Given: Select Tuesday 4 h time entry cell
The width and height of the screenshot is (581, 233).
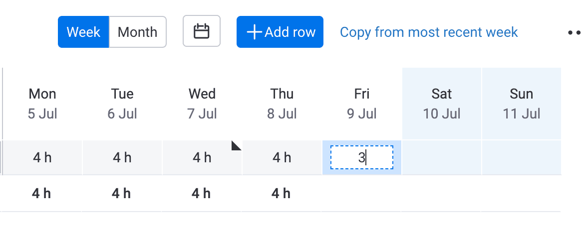Looking at the screenshot, I should (x=122, y=157).
